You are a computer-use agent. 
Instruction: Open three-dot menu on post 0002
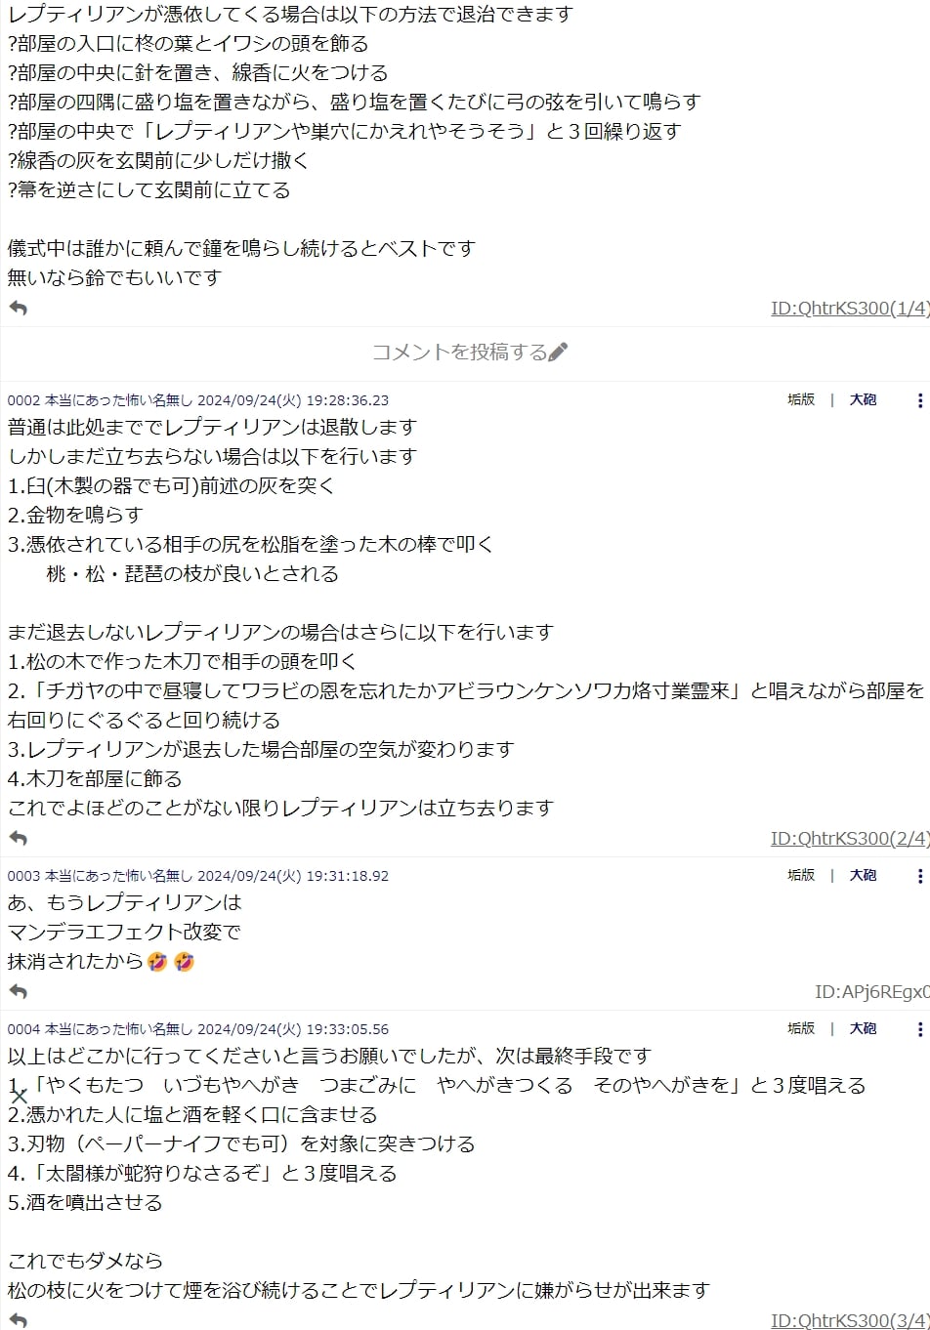click(x=919, y=399)
